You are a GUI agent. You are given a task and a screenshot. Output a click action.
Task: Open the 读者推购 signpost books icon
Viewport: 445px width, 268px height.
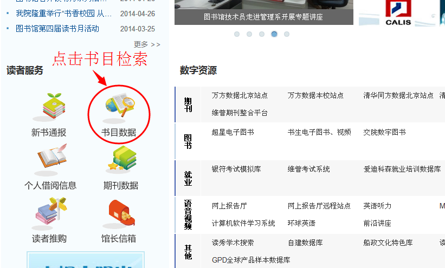tap(51, 211)
